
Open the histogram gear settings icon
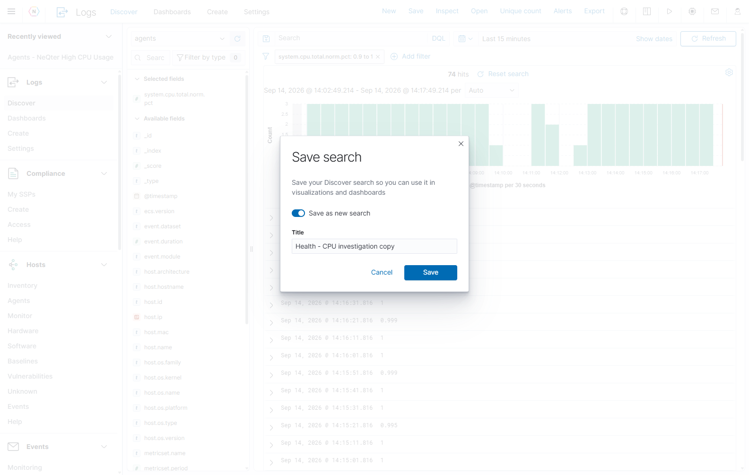point(729,72)
